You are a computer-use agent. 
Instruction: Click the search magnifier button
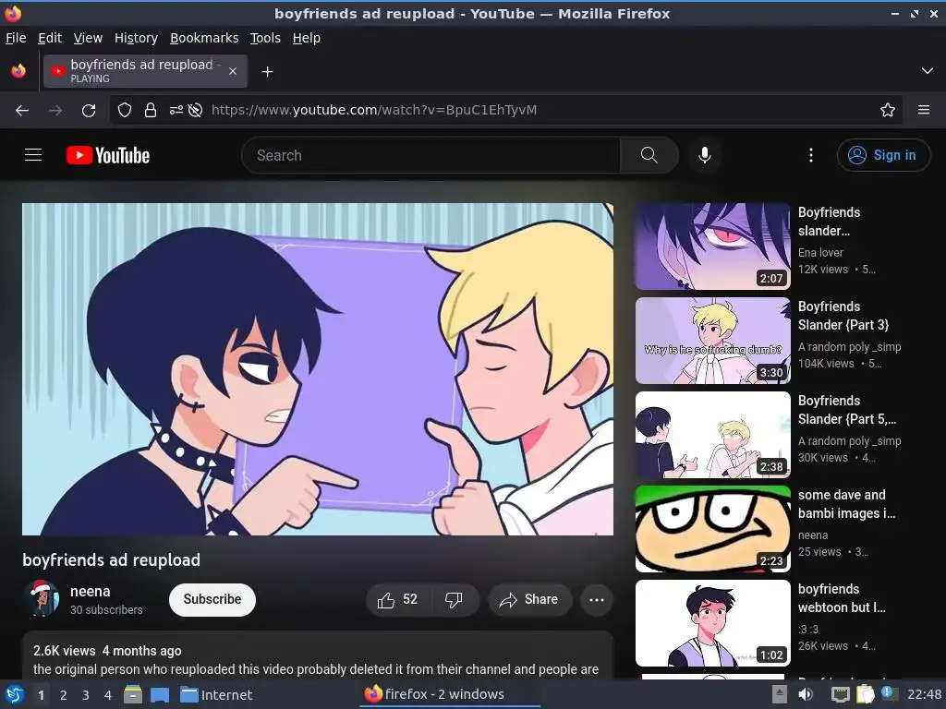click(x=649, y=155)
